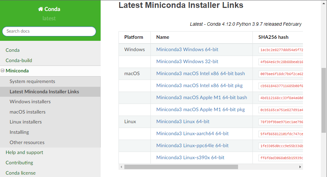Open Help and support page
Screen dimensions: 327x177
tap(24, 152)
